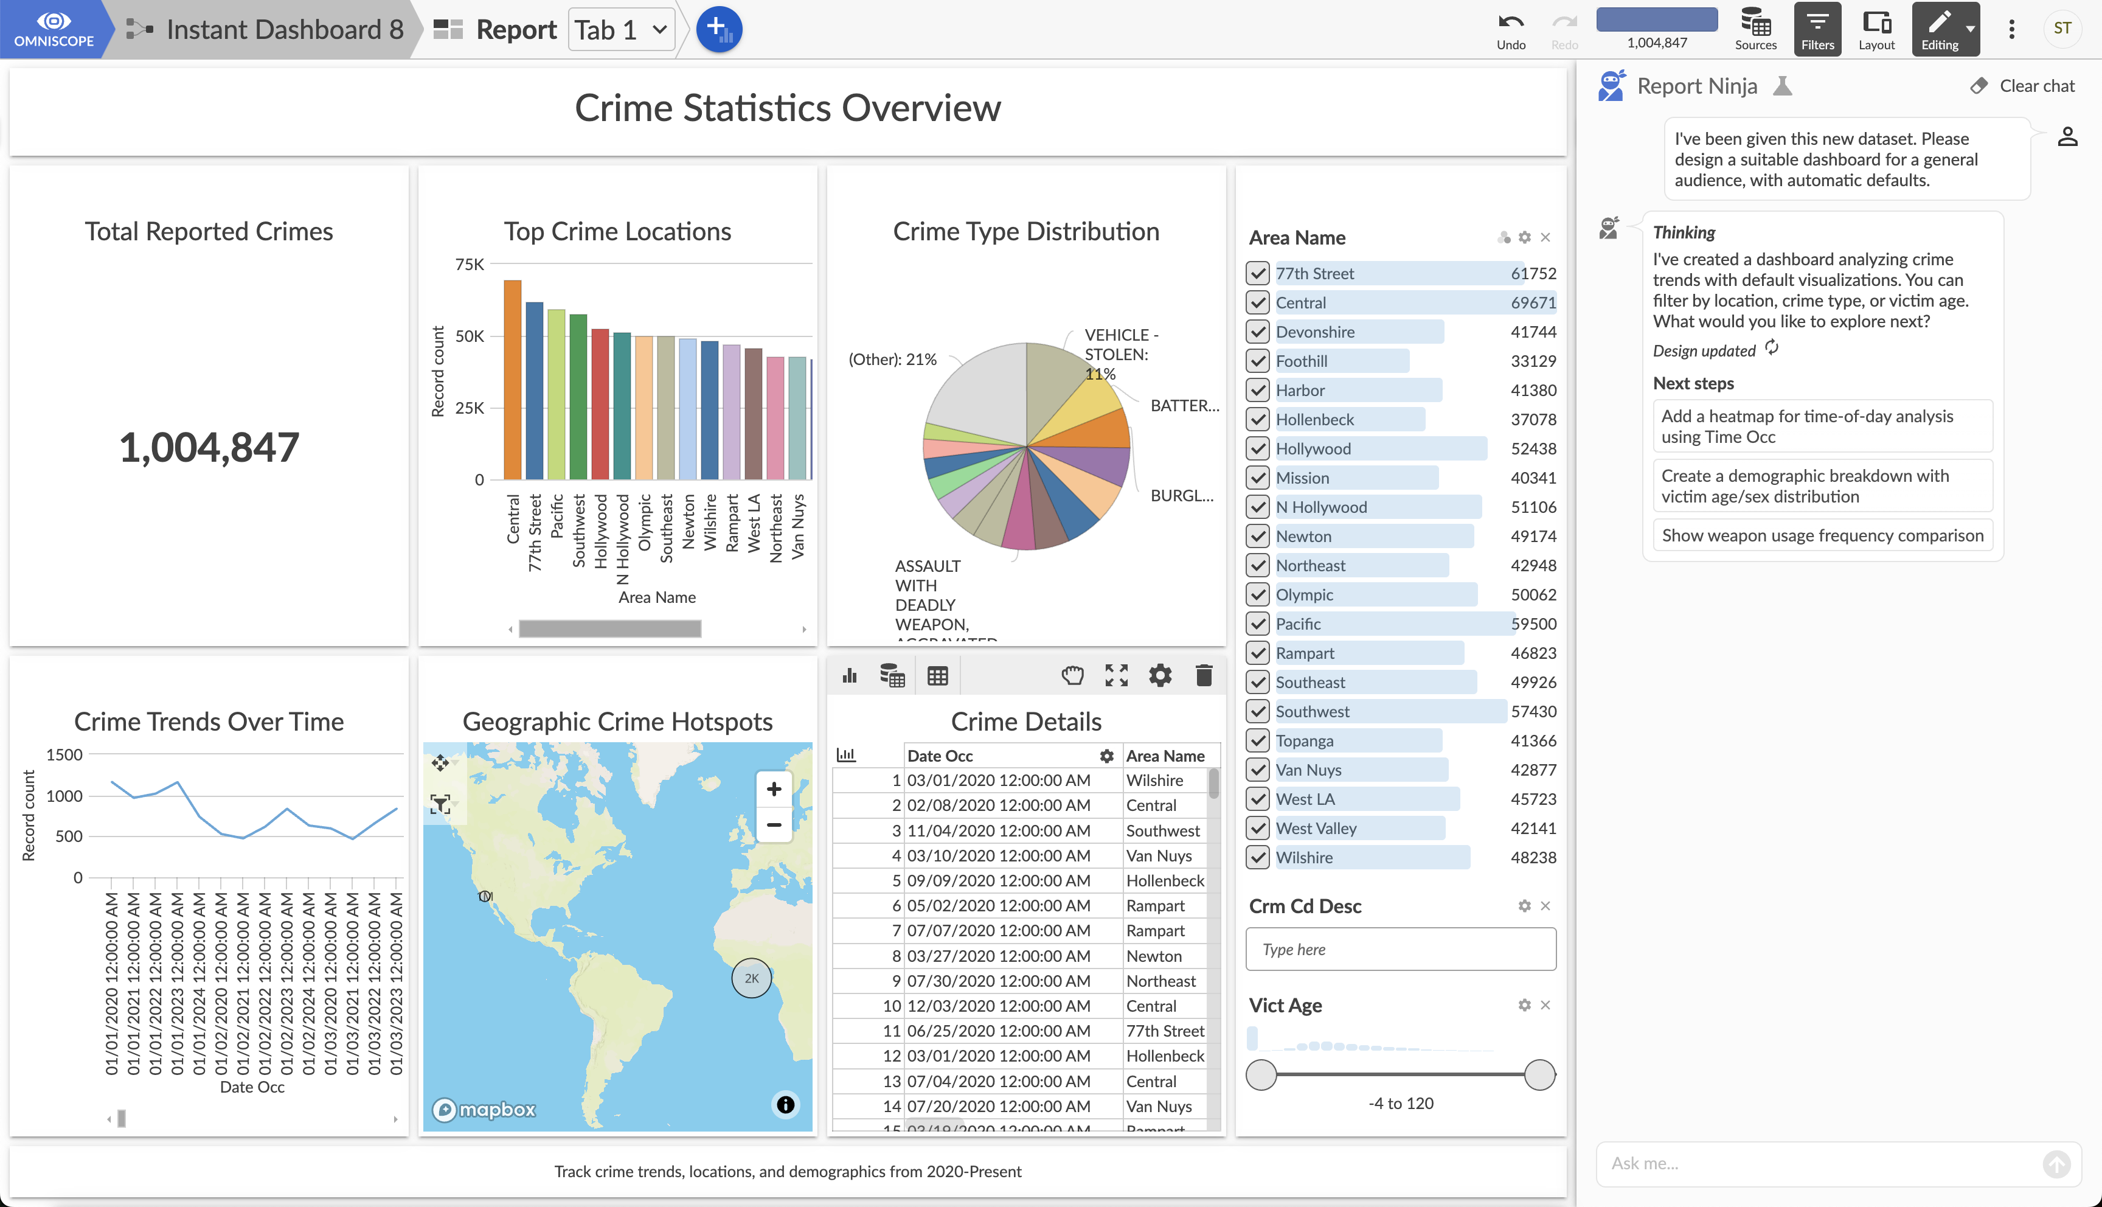Click the right Vict Age slider handle
The width and height of the screenshot is (2102, 1207).
point(1539,1075)
